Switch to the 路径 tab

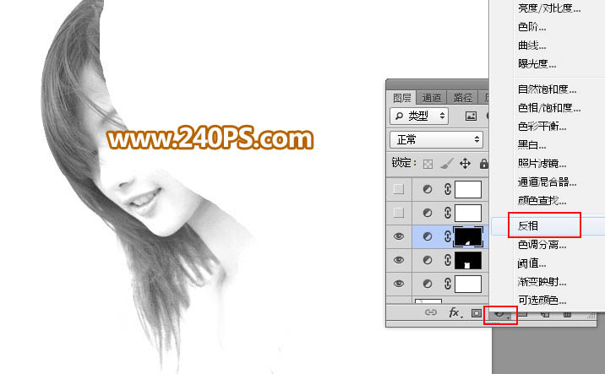tap(463, 98)
